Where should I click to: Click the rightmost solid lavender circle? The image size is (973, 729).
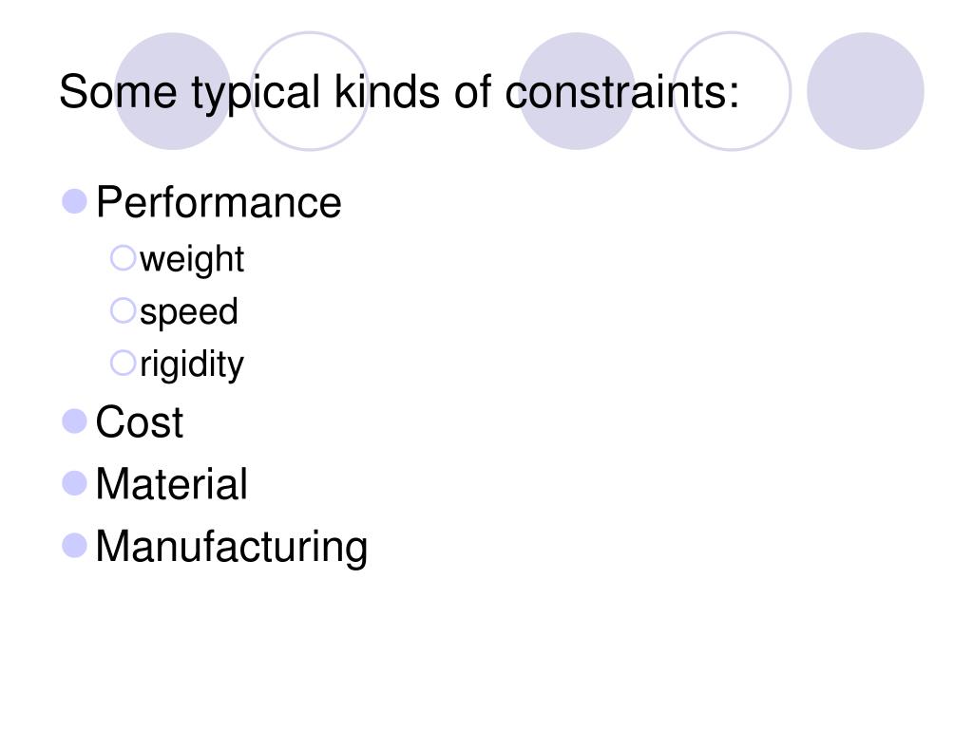tap(865, 91)
